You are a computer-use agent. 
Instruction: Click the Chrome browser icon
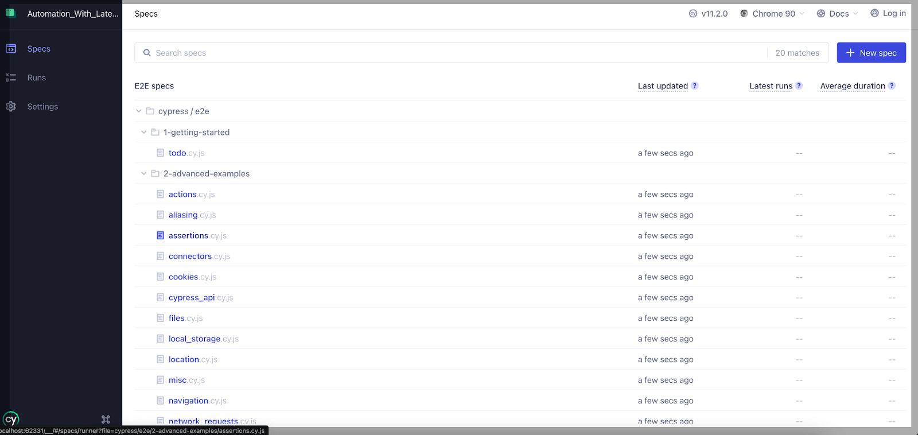[744, 14]
